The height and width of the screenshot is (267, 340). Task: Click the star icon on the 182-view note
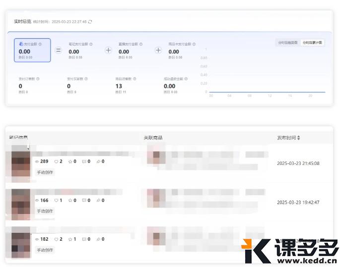coord(70,239)
